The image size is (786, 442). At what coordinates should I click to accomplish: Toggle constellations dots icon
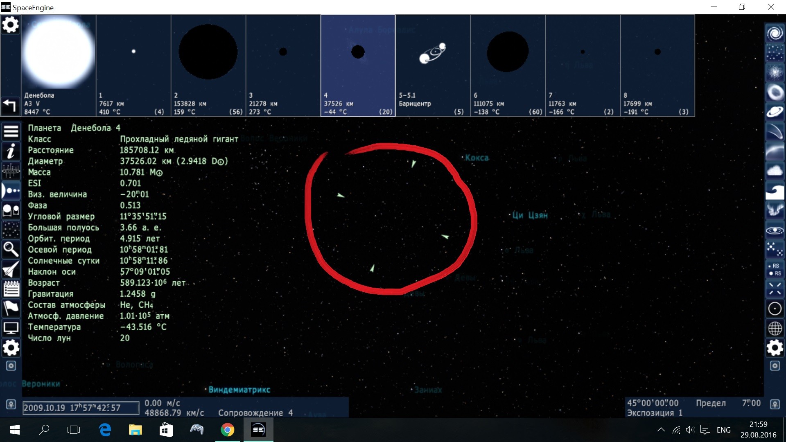pyautogui.click(x=775, y=249)
